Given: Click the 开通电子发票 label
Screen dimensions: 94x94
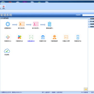Looking at the screenshot, I should pyautogui.click(x=66, y=41).
